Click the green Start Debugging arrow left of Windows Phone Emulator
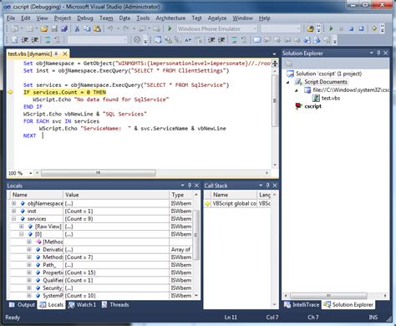Image resolution: width=396 pixels, height=326 pixels. point(170,28)
